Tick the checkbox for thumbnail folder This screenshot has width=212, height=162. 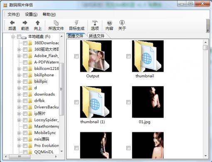click(x=128, y=56)
